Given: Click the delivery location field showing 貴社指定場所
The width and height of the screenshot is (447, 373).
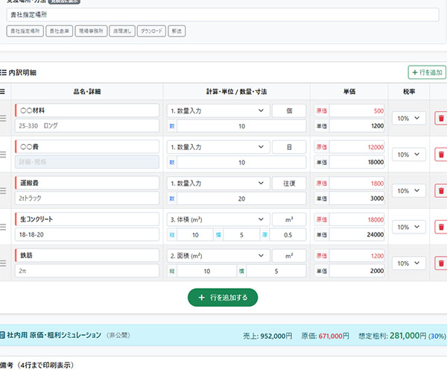Looking at the screenshot, I should [x=223, y=15].
